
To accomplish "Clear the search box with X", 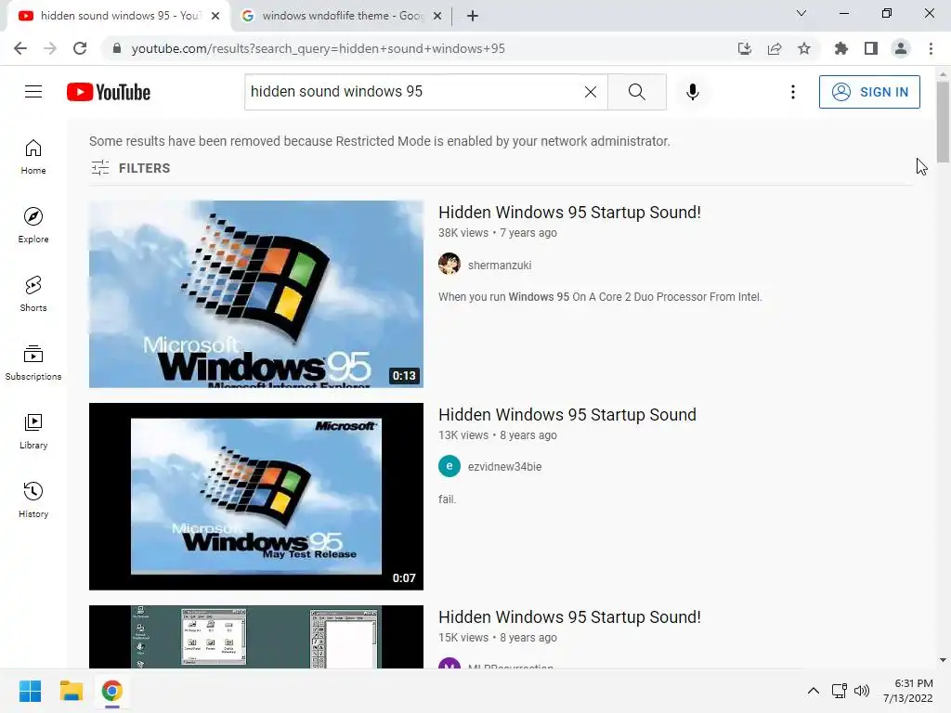I will pos(590,92).
